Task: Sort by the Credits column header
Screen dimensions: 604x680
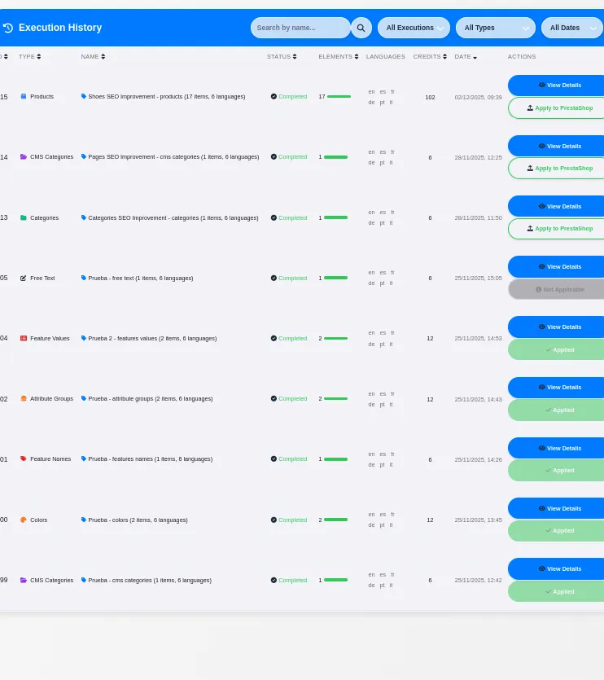Action: (430, 57)
